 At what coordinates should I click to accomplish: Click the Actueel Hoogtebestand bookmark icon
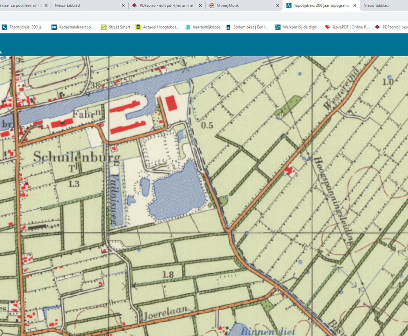pos(138,27)
